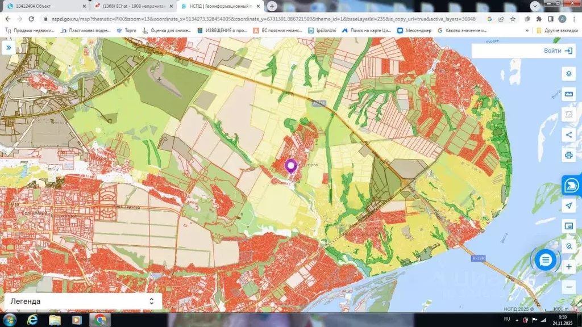Activate the ruler measurement tool
This screenshot has height=327, width=582.
(568, 94)
